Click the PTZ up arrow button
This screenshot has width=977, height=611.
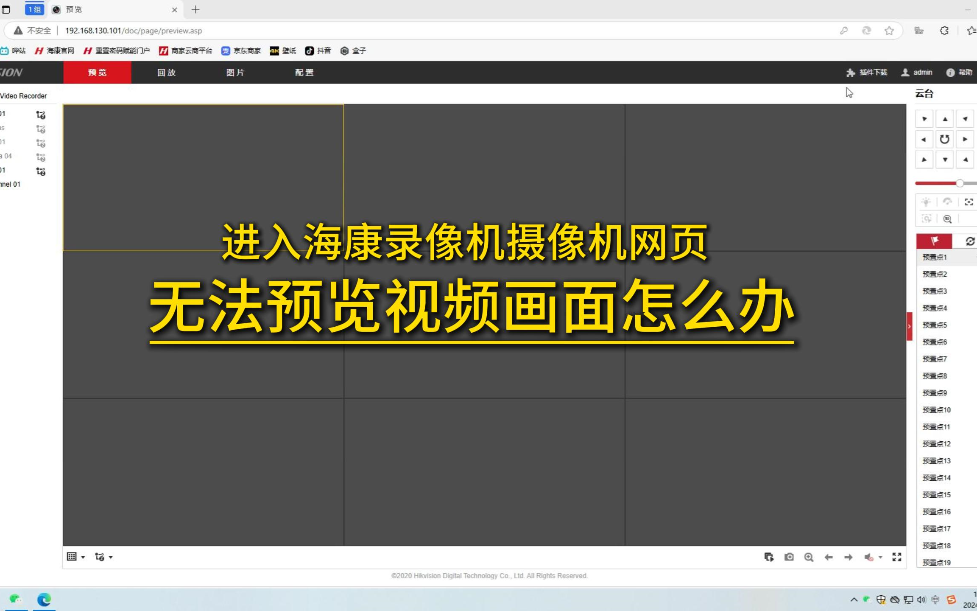pyautogui.click(x=945, y=119)
